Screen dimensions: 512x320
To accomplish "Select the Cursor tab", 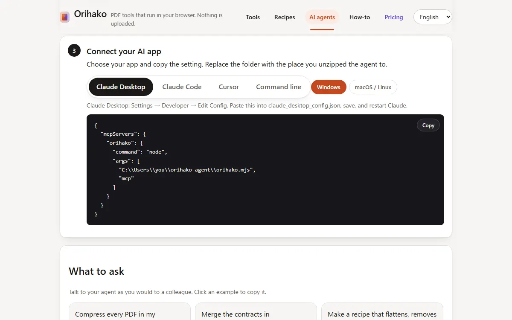I will [229, 87].
